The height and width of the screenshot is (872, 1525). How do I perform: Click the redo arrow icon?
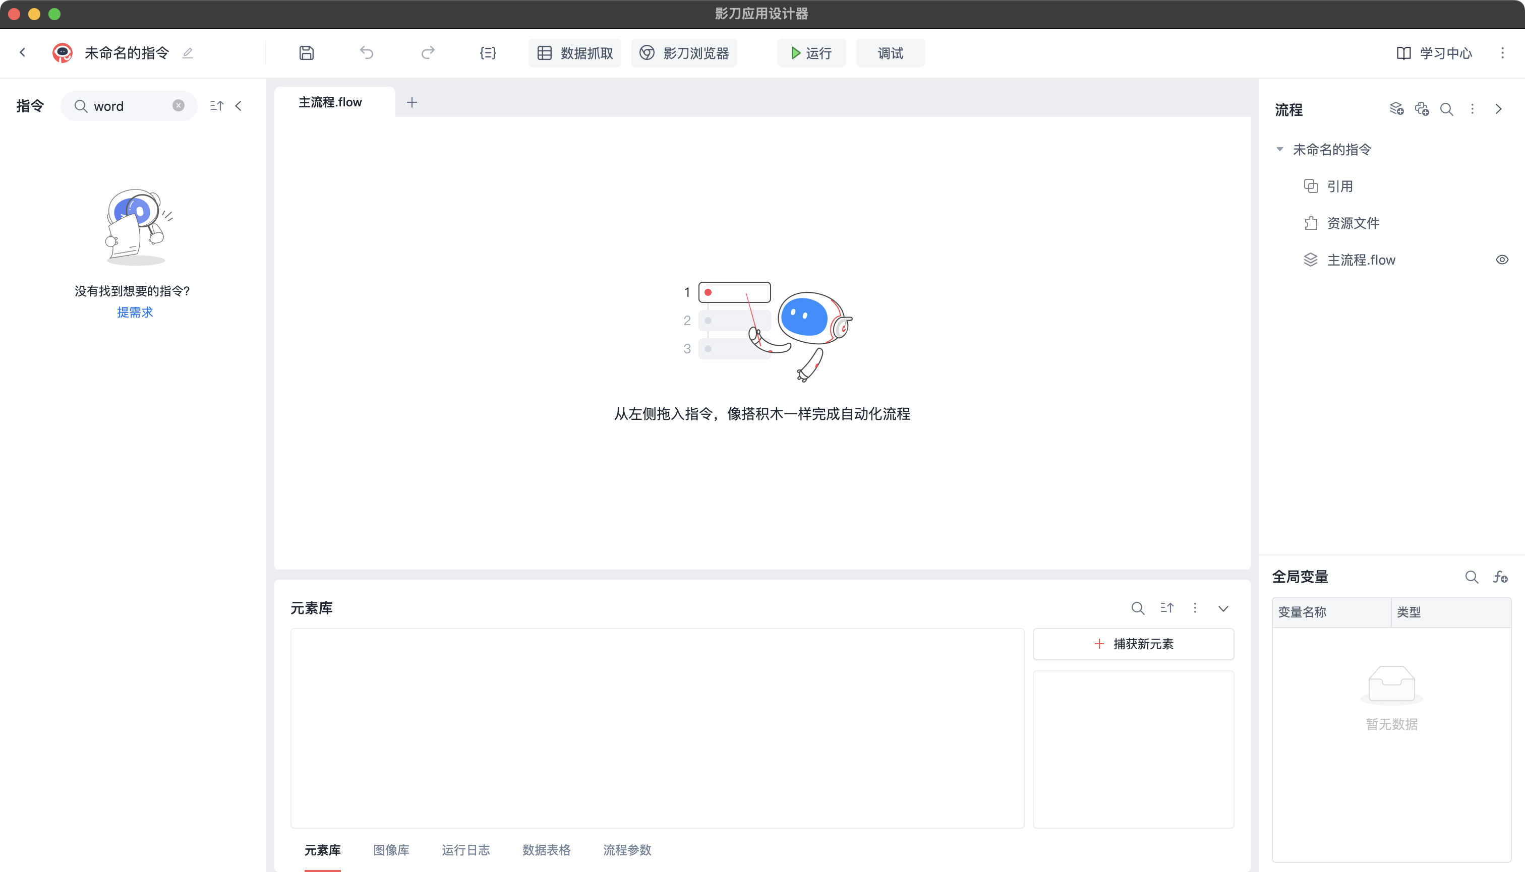tap(427, 53)
